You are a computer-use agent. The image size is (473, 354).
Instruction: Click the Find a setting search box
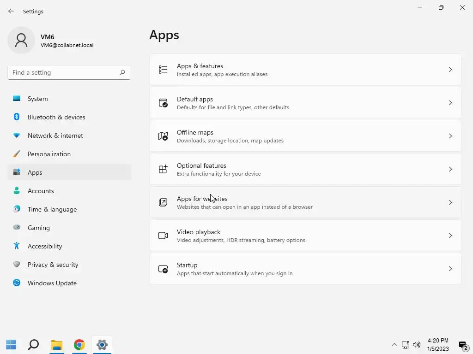pyautogui.click(x=65, y=72)
